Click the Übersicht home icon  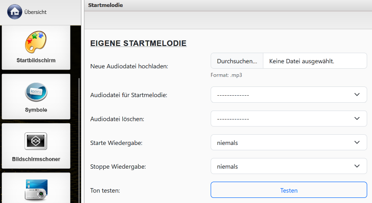pyautogui.click(x=15, y=12)
